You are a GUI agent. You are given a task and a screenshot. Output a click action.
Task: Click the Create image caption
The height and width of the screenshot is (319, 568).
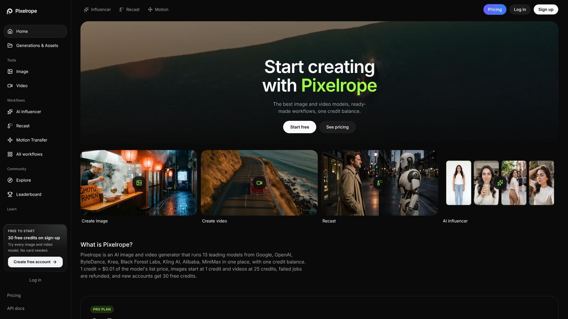[95, 221]
